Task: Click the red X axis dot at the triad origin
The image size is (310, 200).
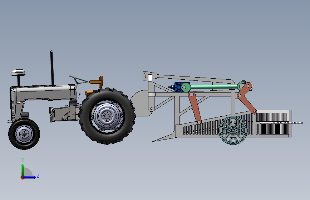Action: [22, 178]
